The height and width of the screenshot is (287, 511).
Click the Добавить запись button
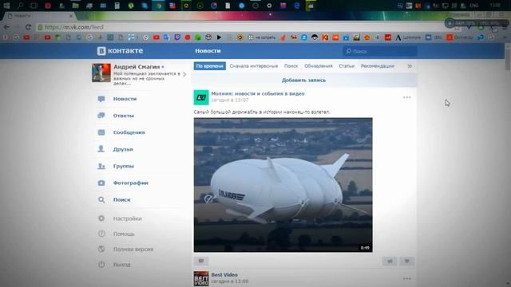[x=303, y=80]
